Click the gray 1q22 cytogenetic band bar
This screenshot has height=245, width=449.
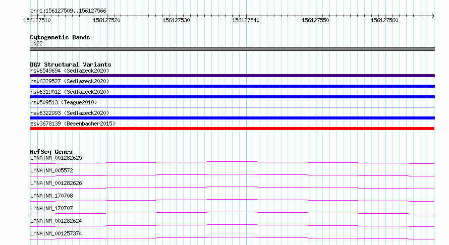coord(232,49)
